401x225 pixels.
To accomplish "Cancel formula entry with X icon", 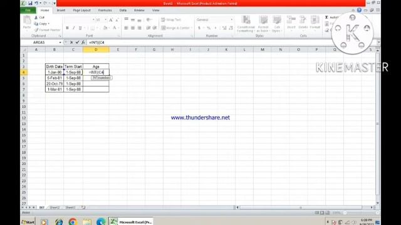I will (x=71, y=42).
